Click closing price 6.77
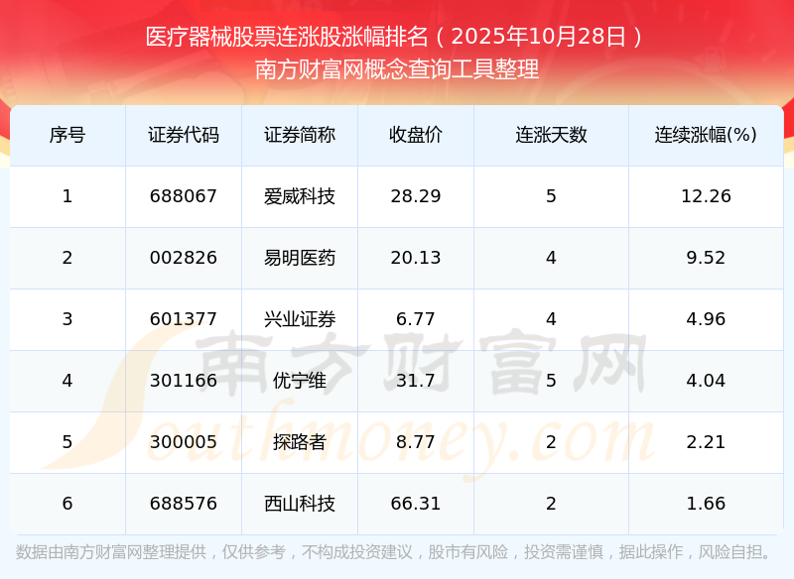This screenshot has height=579, width=794. pyautogui.click(x=416, y=319)
